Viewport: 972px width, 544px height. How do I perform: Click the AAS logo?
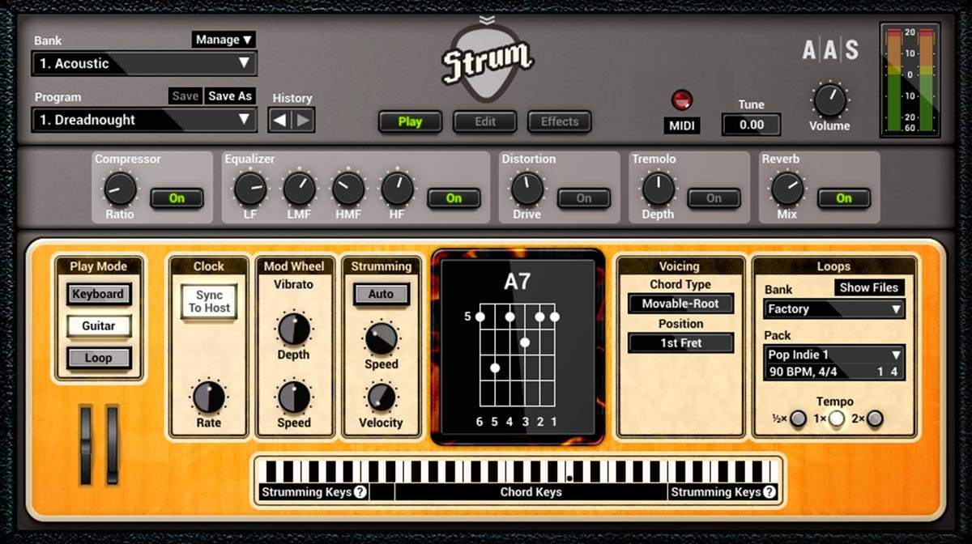(830, 50)
